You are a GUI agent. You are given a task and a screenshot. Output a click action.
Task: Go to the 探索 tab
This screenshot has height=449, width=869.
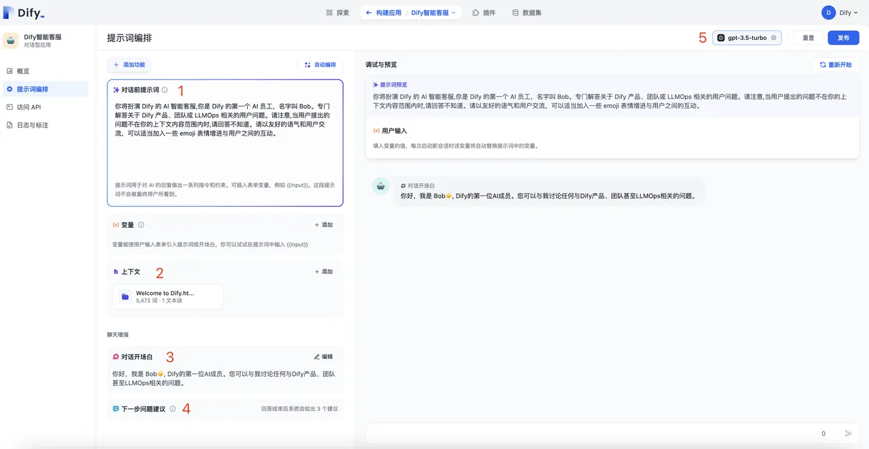(x=337, y=12)
